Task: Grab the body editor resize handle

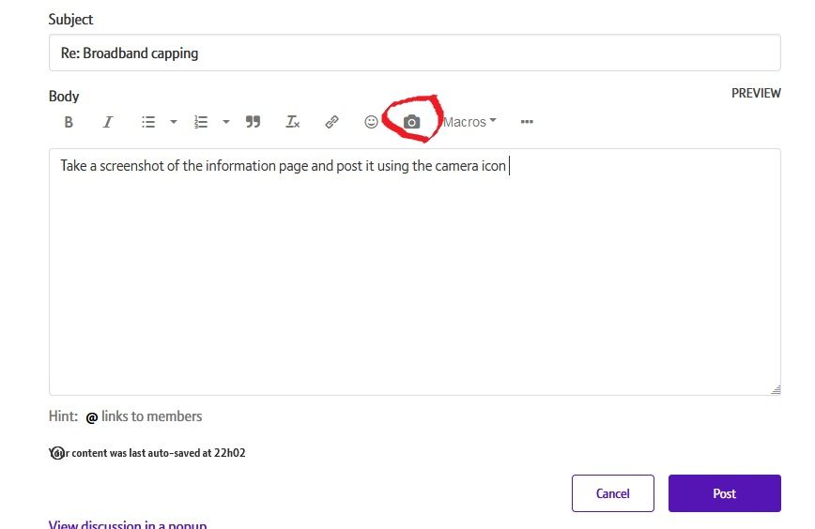Action: click(776, 389)
